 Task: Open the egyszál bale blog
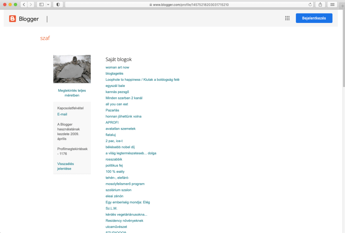(115, 86)
